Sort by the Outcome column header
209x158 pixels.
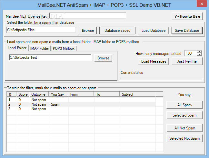pyautogui.click(x=39, y=94)
